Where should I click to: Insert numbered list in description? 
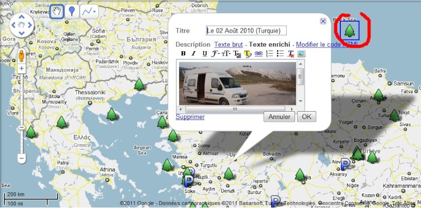point(269,53)
